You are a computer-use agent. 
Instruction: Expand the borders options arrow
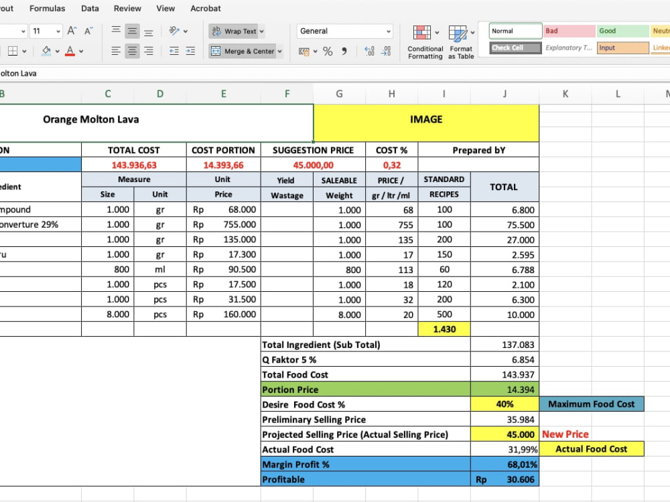[x=24, y=52]
